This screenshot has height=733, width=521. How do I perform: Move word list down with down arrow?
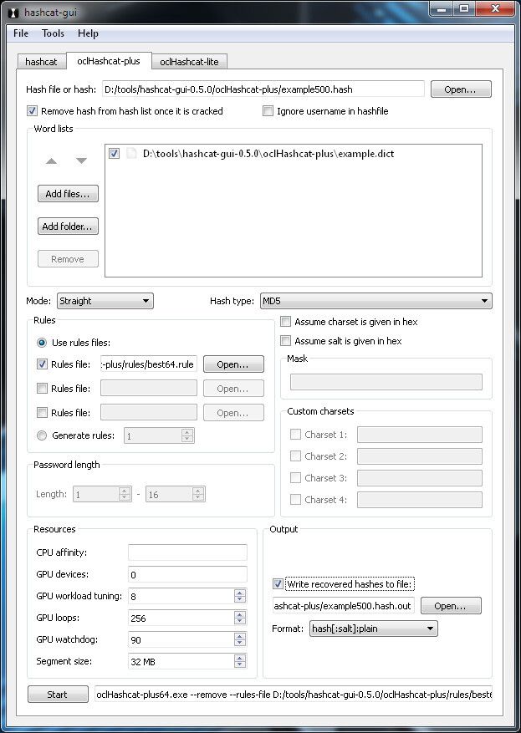coord(81,161)
